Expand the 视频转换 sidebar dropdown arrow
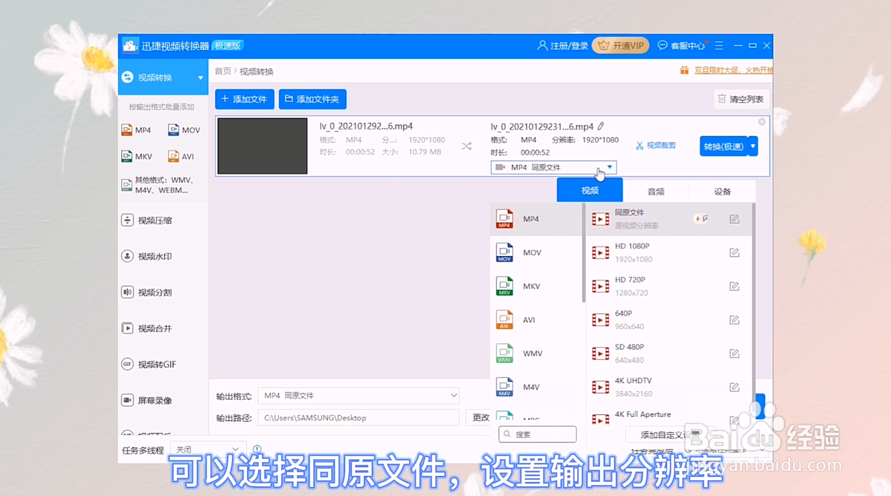Screen dimensions: 891x496 point(200,78)
